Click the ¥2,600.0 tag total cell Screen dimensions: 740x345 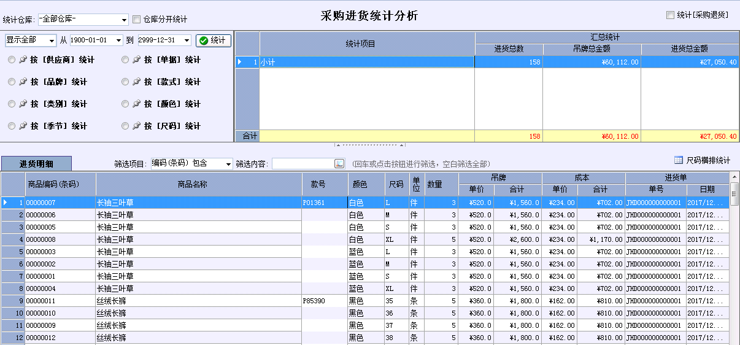(x=518, y=239)
